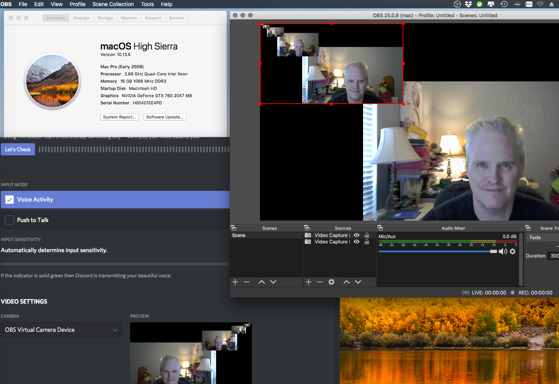559x384 pixels.
Task: Click the Audio Mixer vertical scrollbar
Action: [521, 259]
